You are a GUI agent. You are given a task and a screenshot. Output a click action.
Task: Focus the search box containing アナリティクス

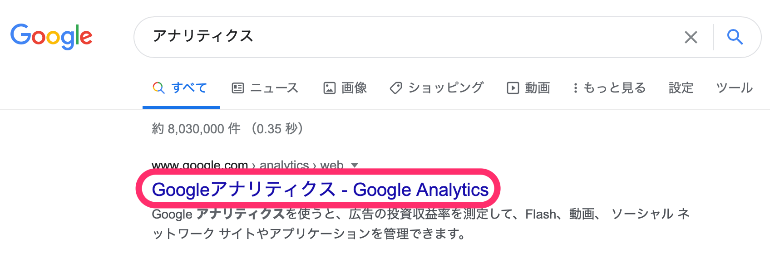409,37
